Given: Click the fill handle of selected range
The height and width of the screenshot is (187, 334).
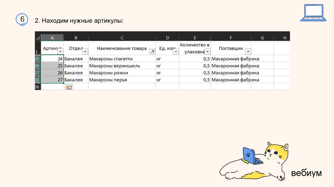Looking at the screenshot, I should point(63,83).
